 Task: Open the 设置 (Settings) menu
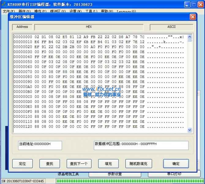(75, 11)
